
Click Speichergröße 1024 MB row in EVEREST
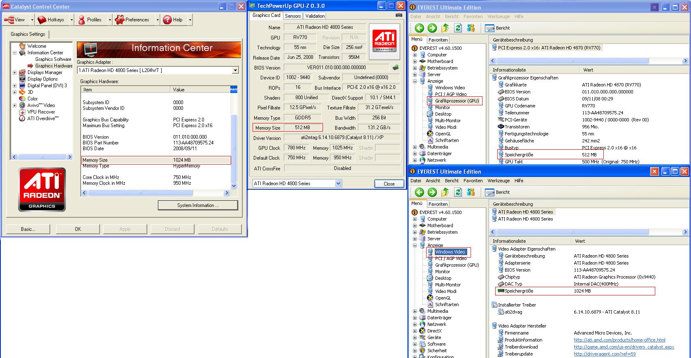click(x=575, y=291)
